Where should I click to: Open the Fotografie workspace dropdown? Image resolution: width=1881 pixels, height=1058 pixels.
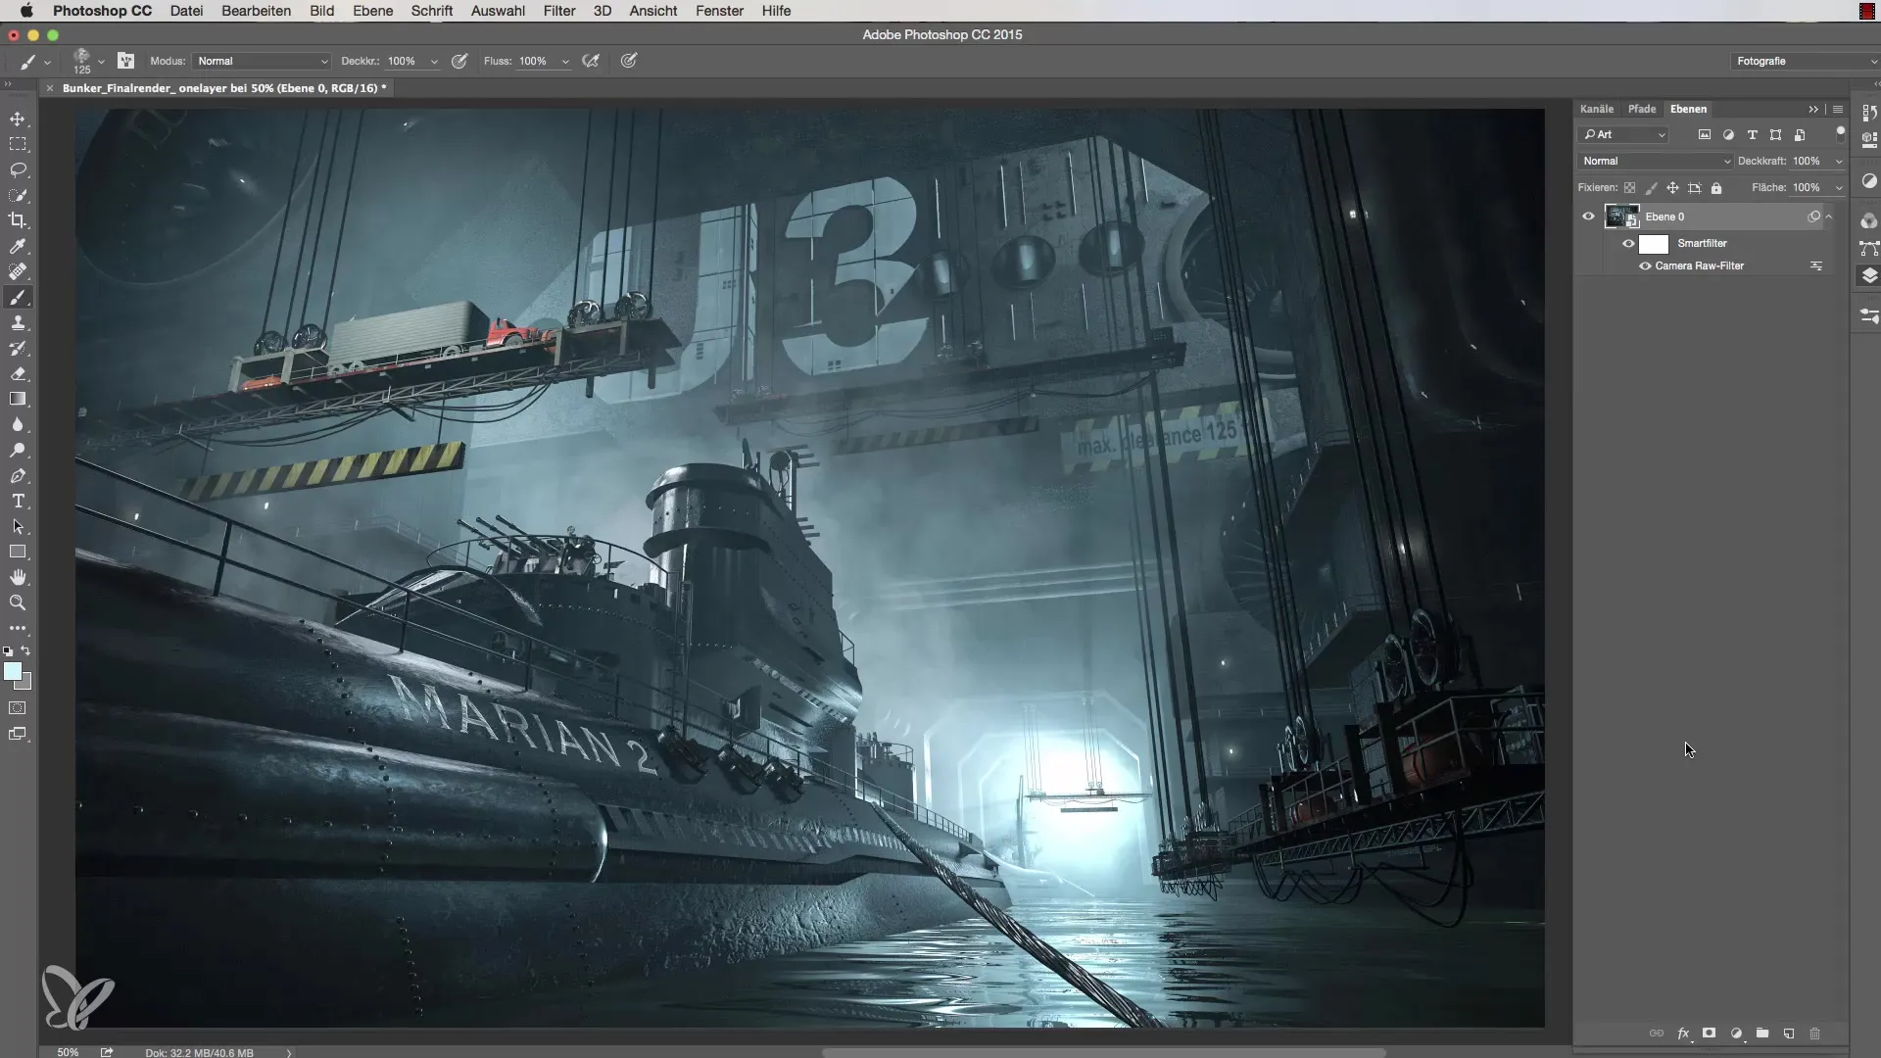coord(1804,61)
